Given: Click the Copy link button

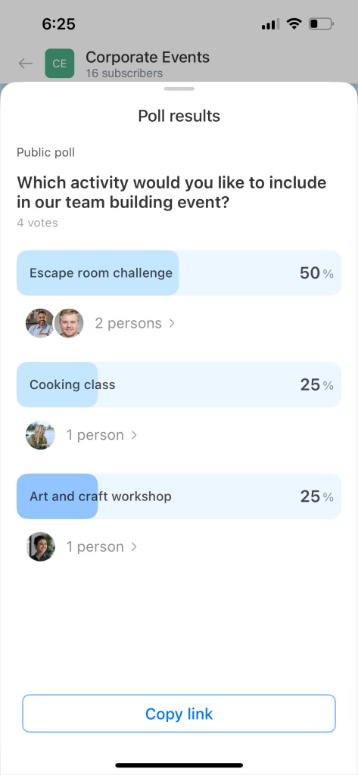Looking at the screenshot, I should click(x=179, y=713).
